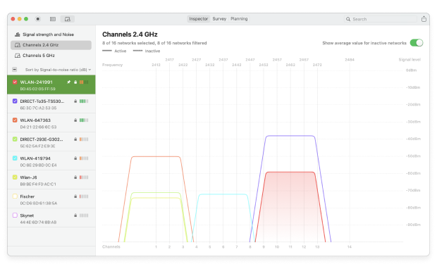Click the stop scanning button in toolbar
The width and height of the screenshot is (437, 269).
point(37,19)
